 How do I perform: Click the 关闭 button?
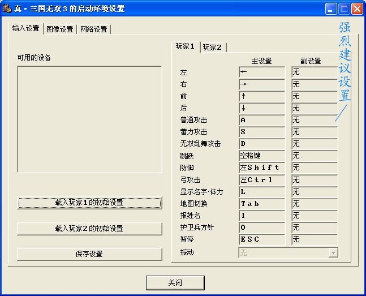click(x=175, y=283)
